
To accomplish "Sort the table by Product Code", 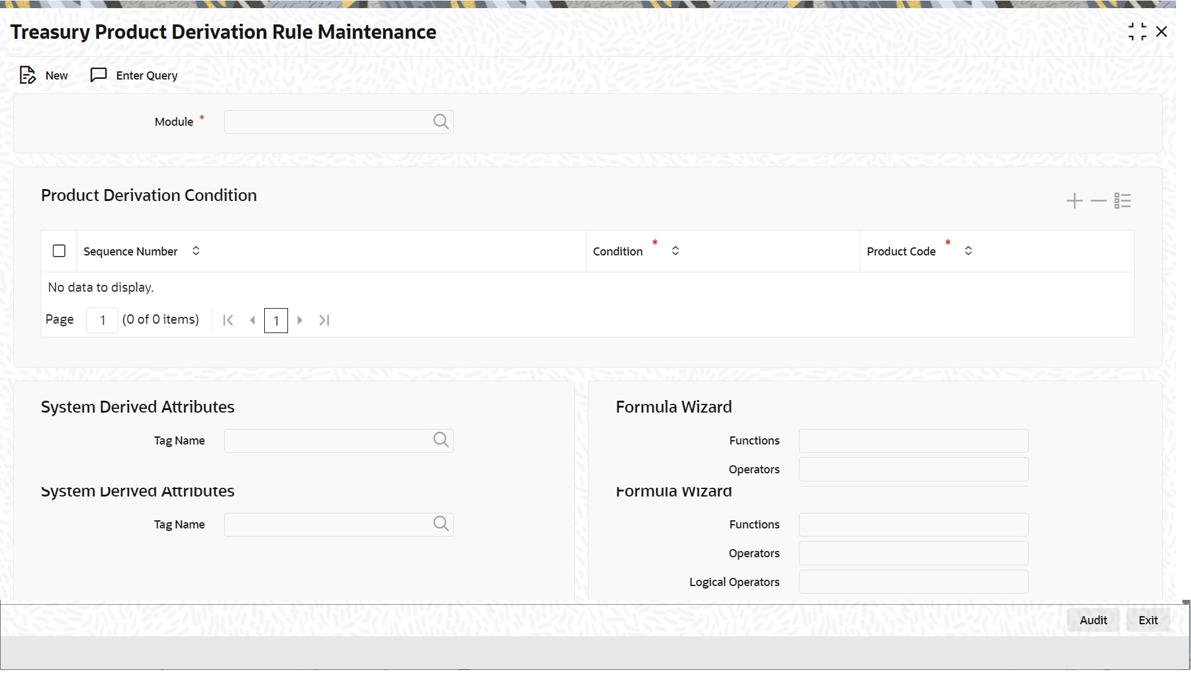I will (x=968, y=250).
